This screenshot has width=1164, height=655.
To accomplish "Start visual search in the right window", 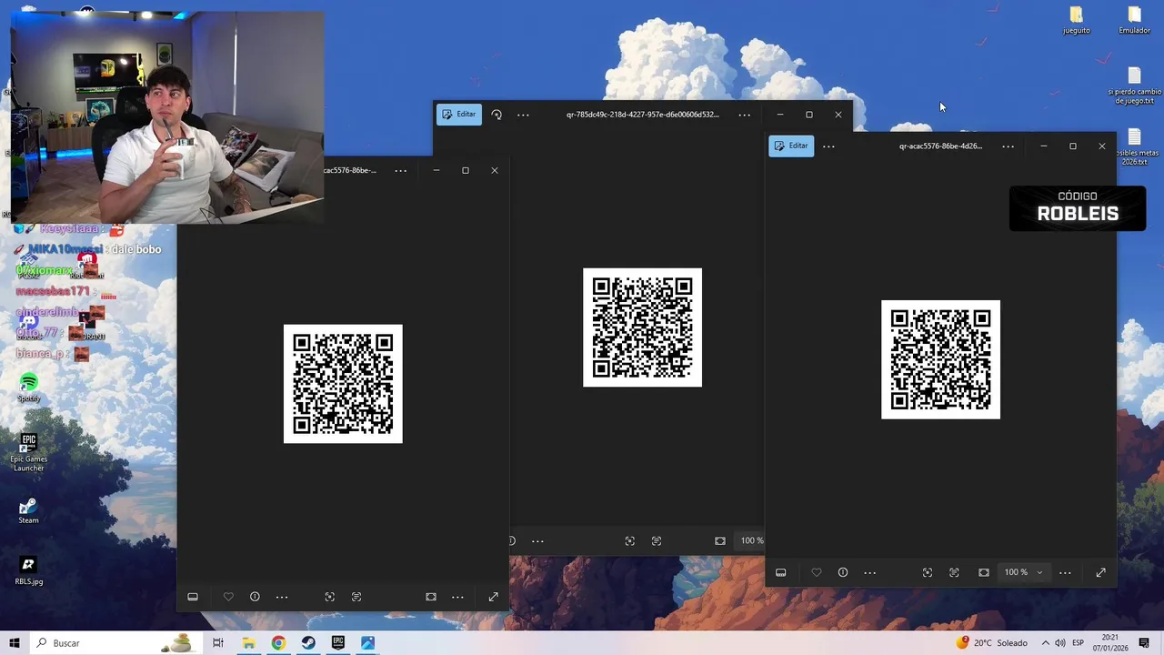I will (928, 572).
